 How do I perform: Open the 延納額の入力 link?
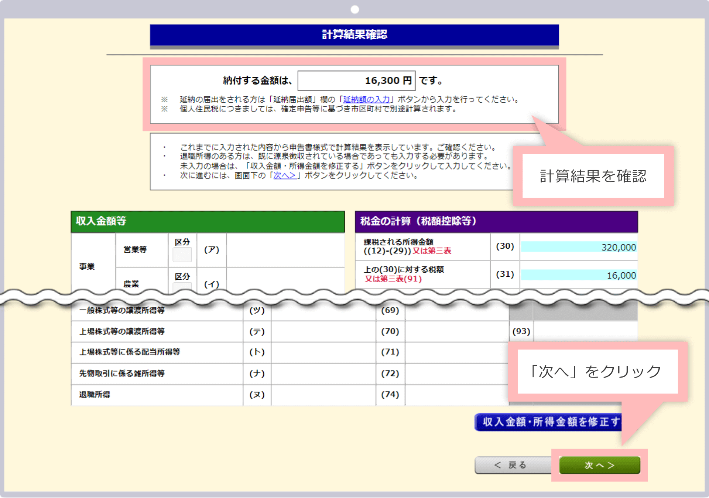tap(367, 99)
